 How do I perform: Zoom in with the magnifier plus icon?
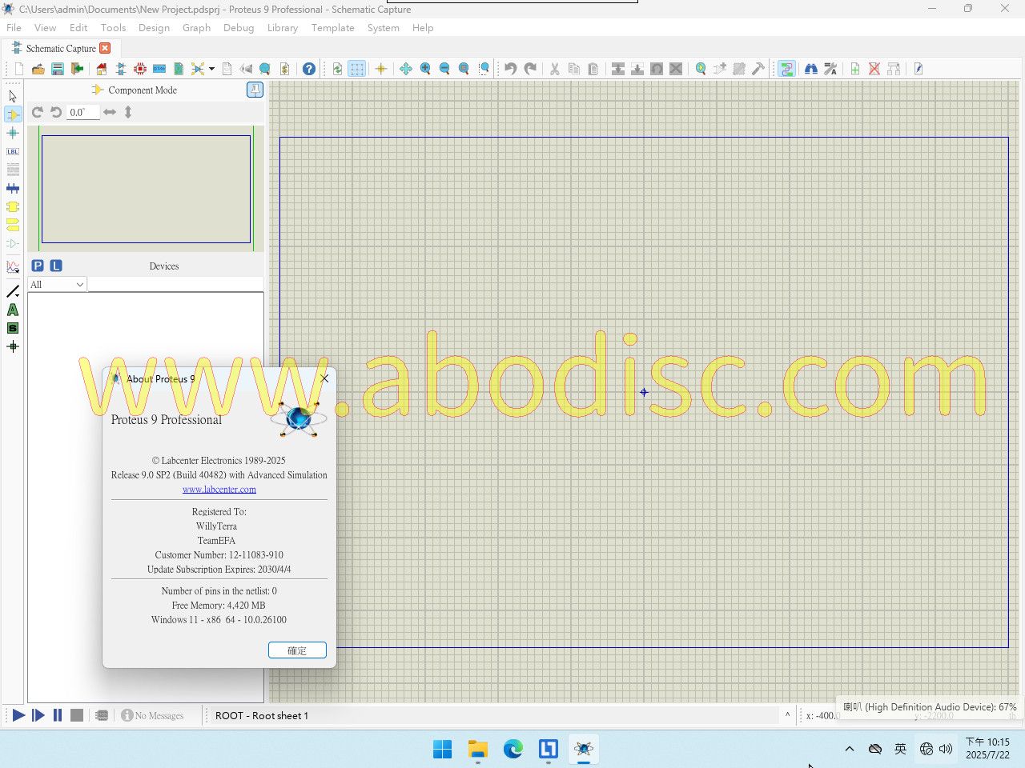tap(425, 69)
